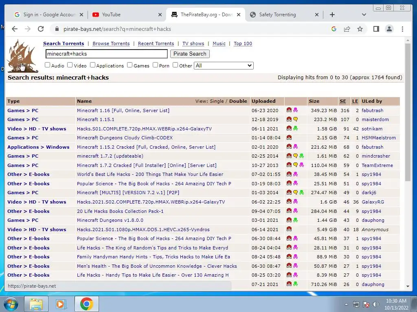Screen dimensions: 417x312
Task: Check the Applications checkbox
Action: pyautogui.click(x=92, y=65)
